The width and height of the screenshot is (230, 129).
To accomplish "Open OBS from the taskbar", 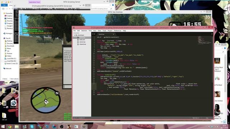I will click(61, 126).
